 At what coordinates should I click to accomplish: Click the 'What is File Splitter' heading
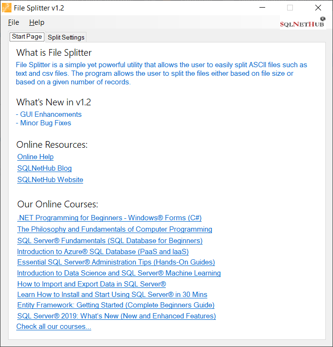pos(54,52)
